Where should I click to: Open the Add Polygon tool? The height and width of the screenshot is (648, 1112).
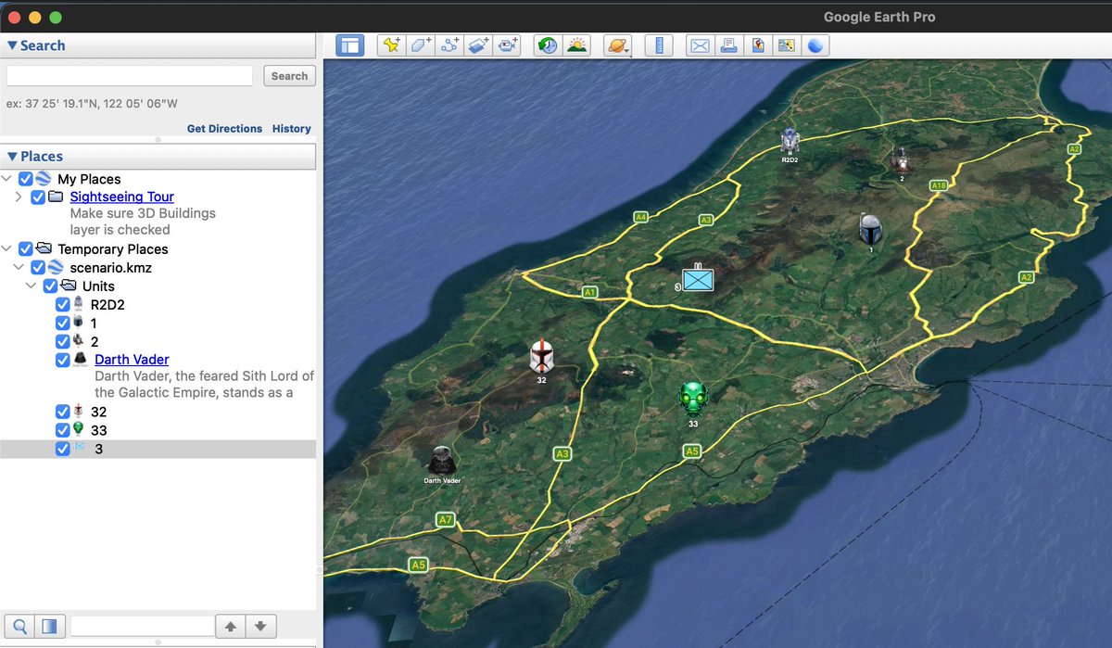(x=418, y=44)
